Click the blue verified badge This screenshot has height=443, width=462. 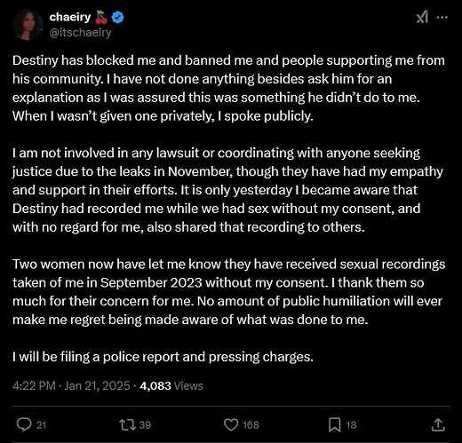click(x=117, y=18)
